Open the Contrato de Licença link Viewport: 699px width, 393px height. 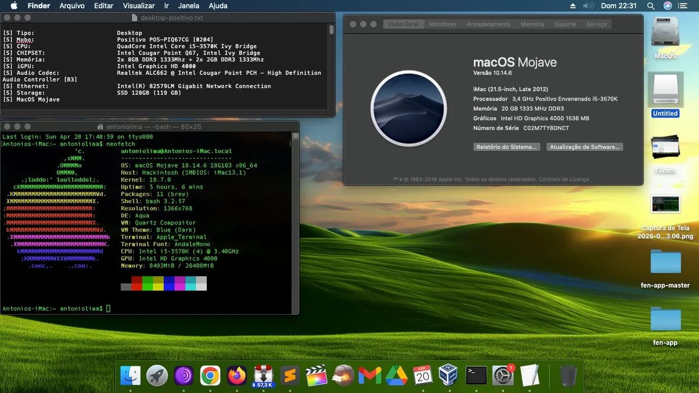tap(564, 179)
